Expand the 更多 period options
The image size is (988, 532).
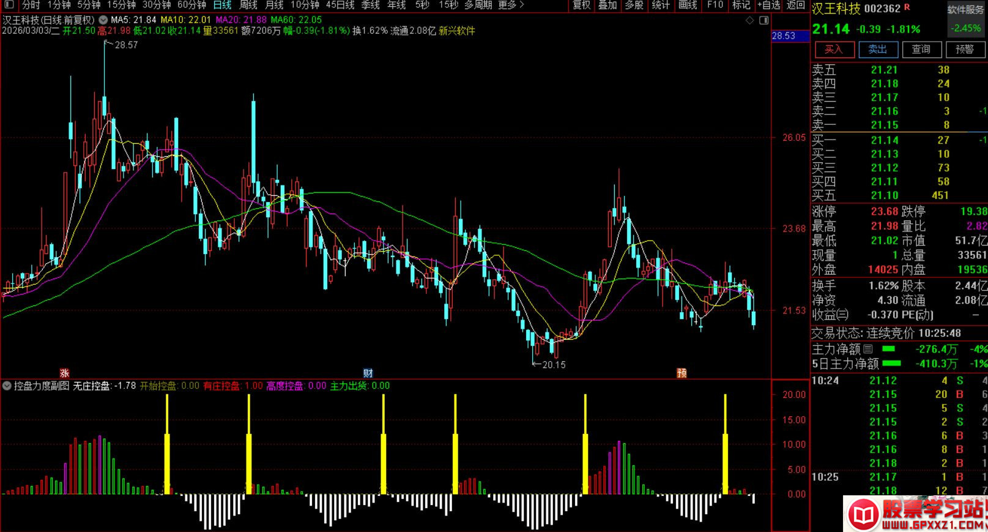point(511,5)
